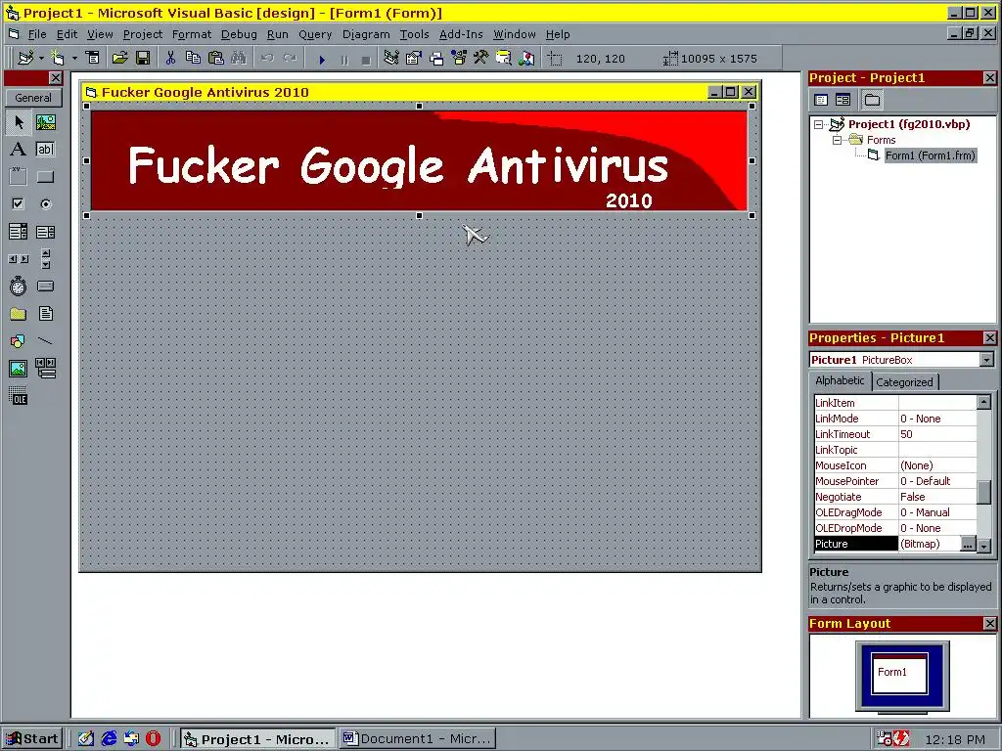Open the dropdown arrow beside Add Project

41,58
